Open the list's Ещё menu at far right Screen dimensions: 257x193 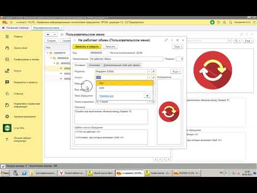(248, 41)
